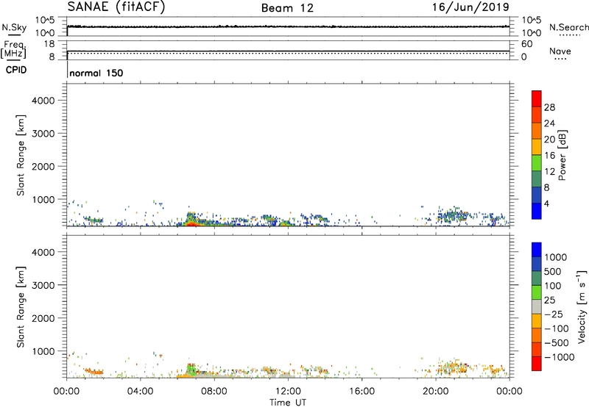Click the '18' frequency axis tick
This screenshot has height=407, width=589.
pos(49,44)
